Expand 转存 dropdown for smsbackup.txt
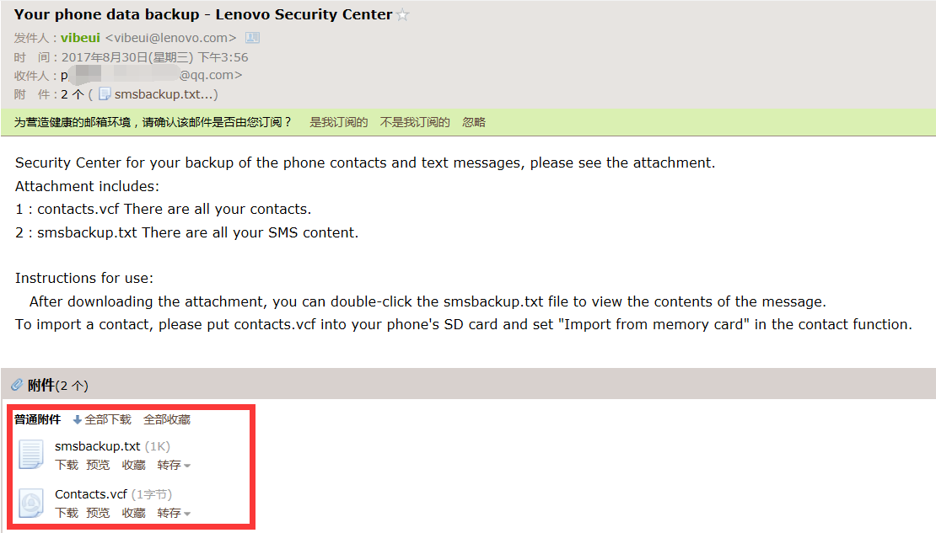The width and height of the screenshot is (936, 533). 174,465
